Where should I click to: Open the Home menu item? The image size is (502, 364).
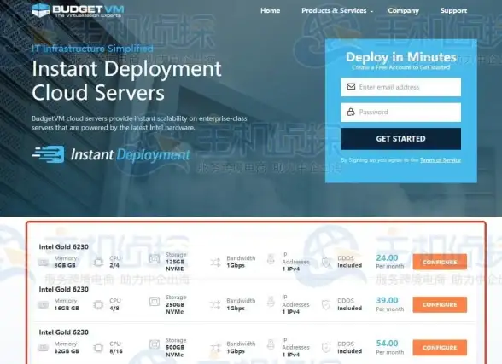270,10
